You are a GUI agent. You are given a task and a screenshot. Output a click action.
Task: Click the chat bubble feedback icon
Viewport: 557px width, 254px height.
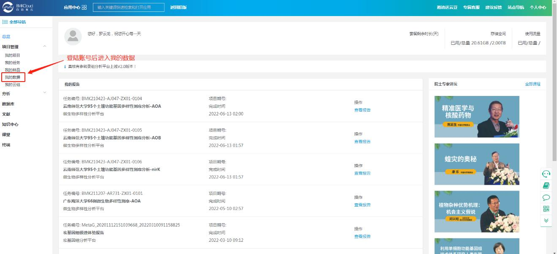click(x=546, y=197)
